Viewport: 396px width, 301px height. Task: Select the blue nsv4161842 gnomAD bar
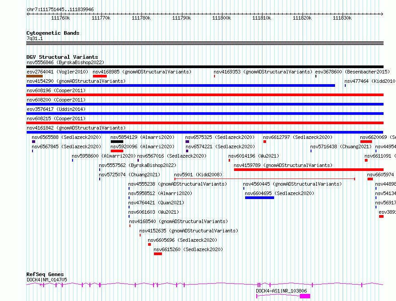click(x=205, y=132)
